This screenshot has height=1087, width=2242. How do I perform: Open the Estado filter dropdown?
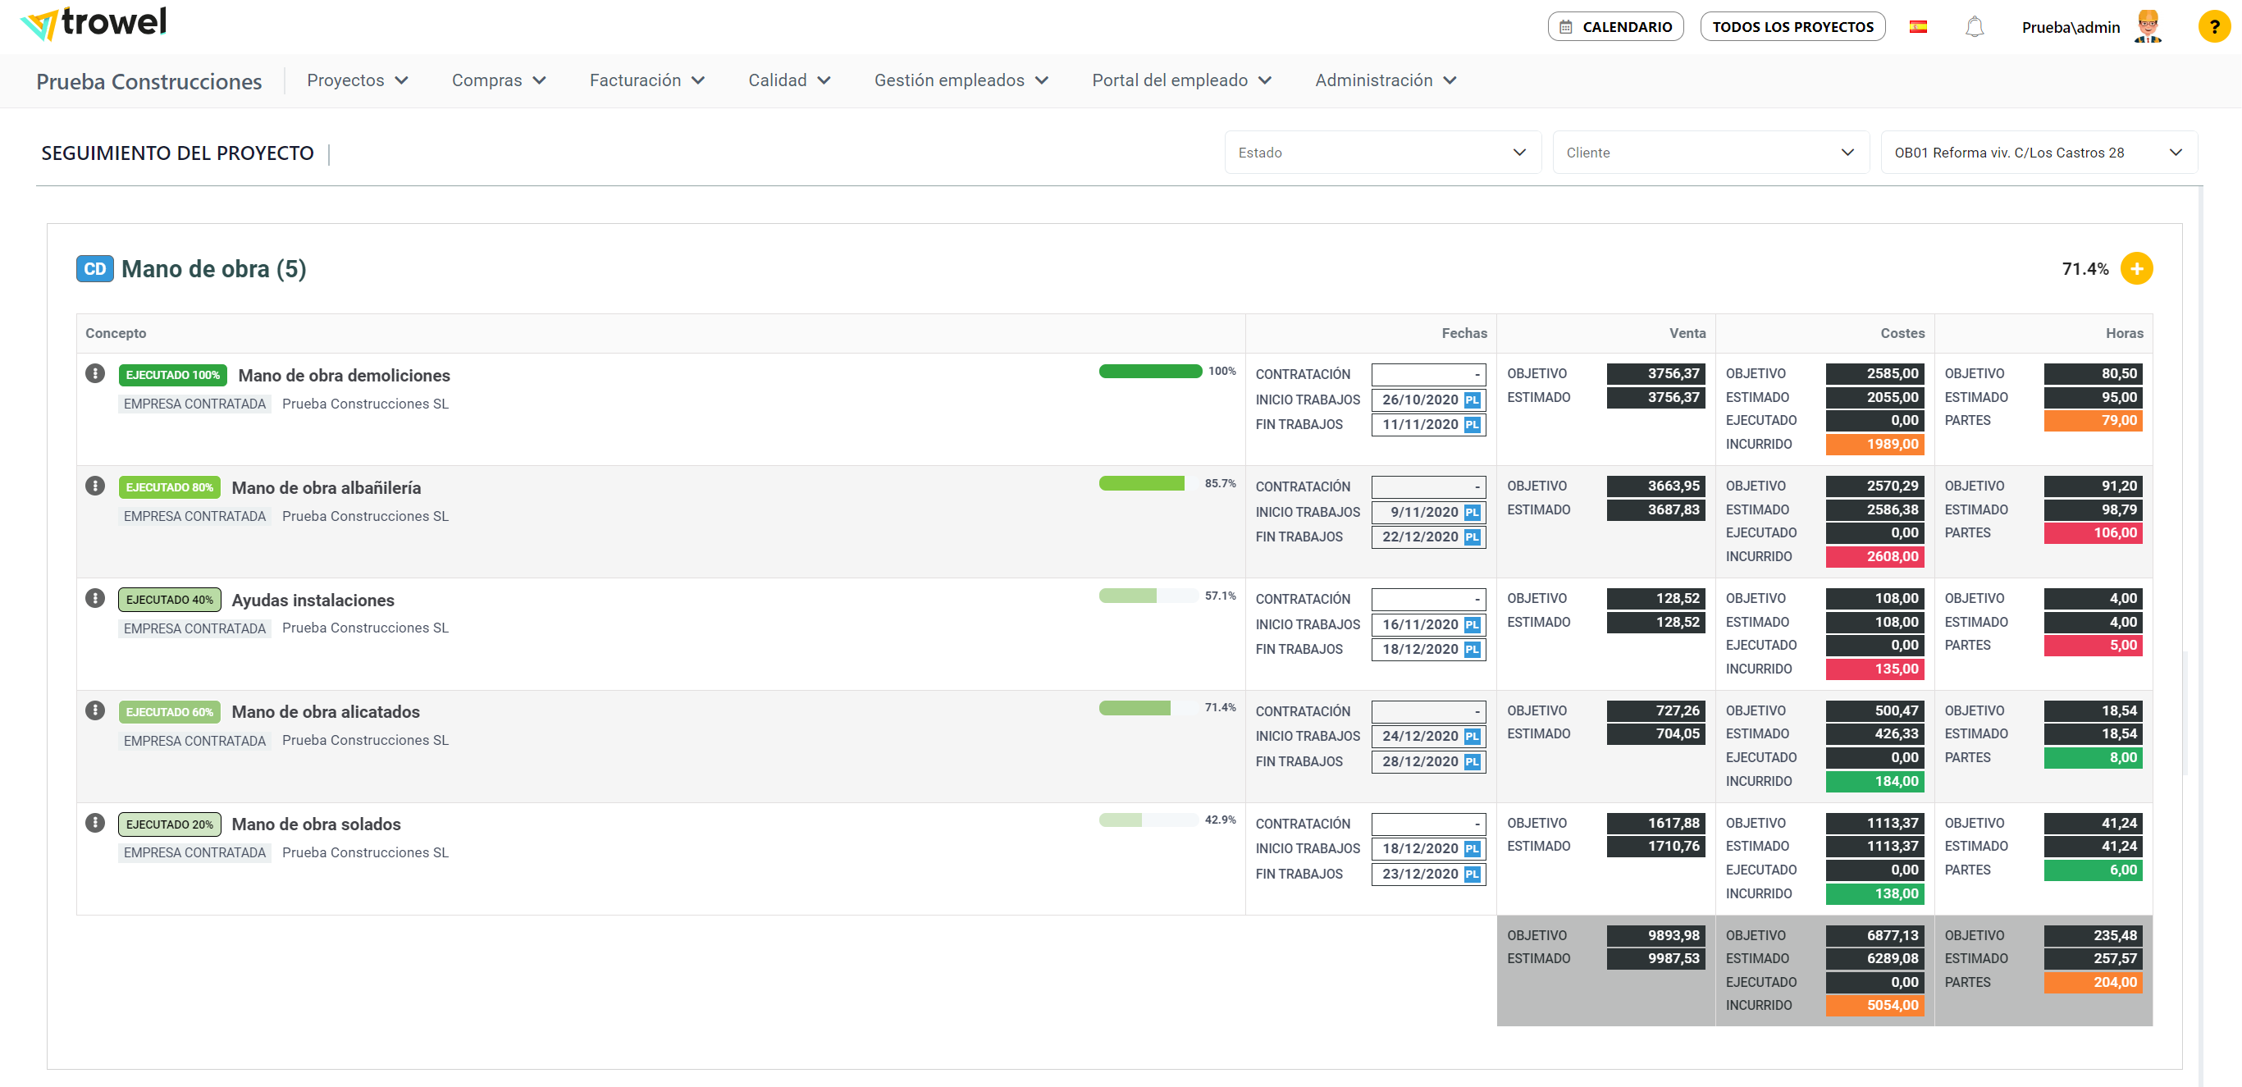[1381, 153]
